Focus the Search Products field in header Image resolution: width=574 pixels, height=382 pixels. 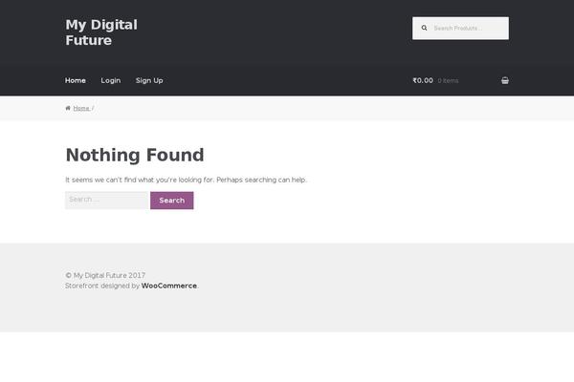(x=467, y=29)
